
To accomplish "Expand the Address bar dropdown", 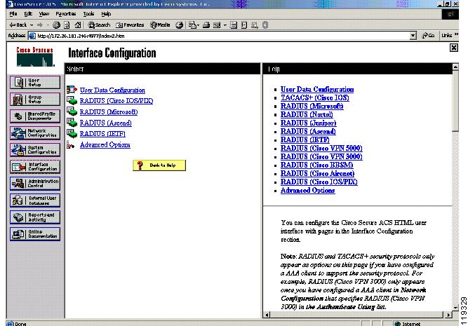I will 413,36.
